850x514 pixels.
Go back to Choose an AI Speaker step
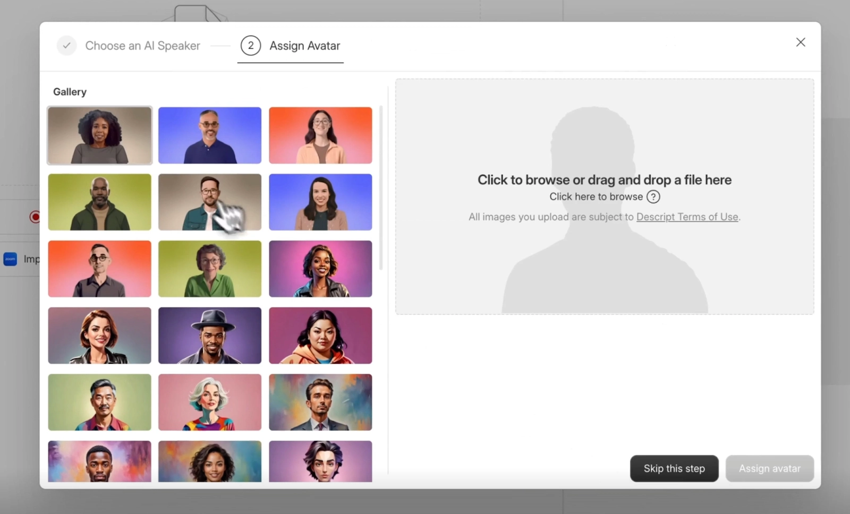[142, 46]
